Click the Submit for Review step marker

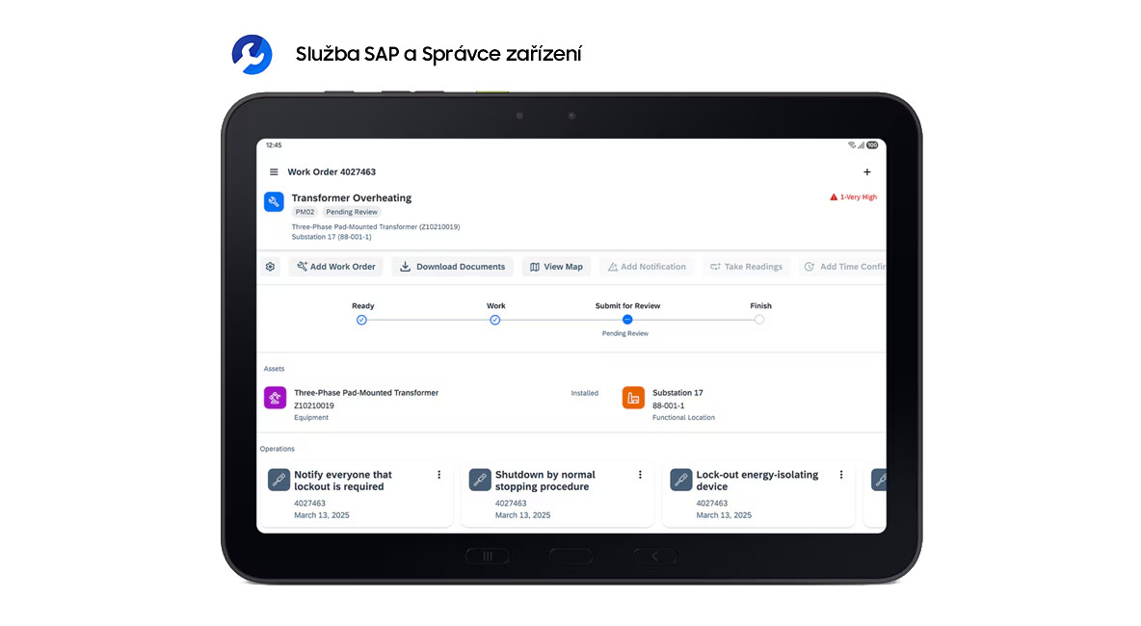point(627,320)
